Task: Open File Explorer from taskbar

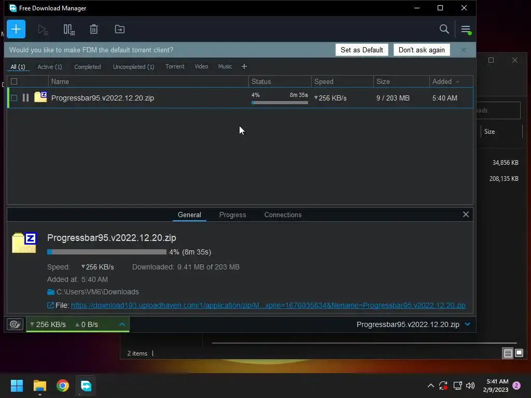Action: click(x=39, y=386)
